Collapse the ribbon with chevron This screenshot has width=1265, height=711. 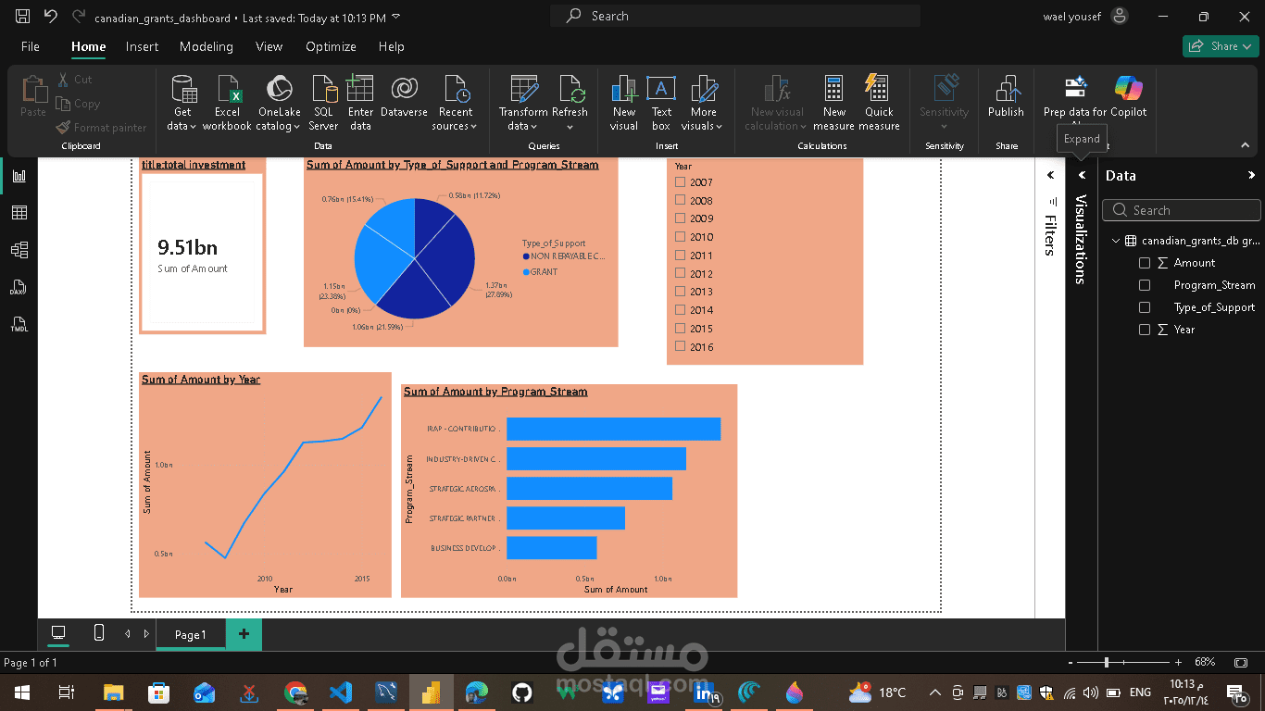coord(1245,145)
